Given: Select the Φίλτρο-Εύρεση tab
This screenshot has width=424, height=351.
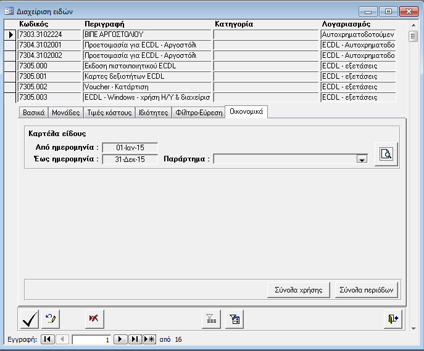Looking at the screenshot, I should (x=199, y=113).
